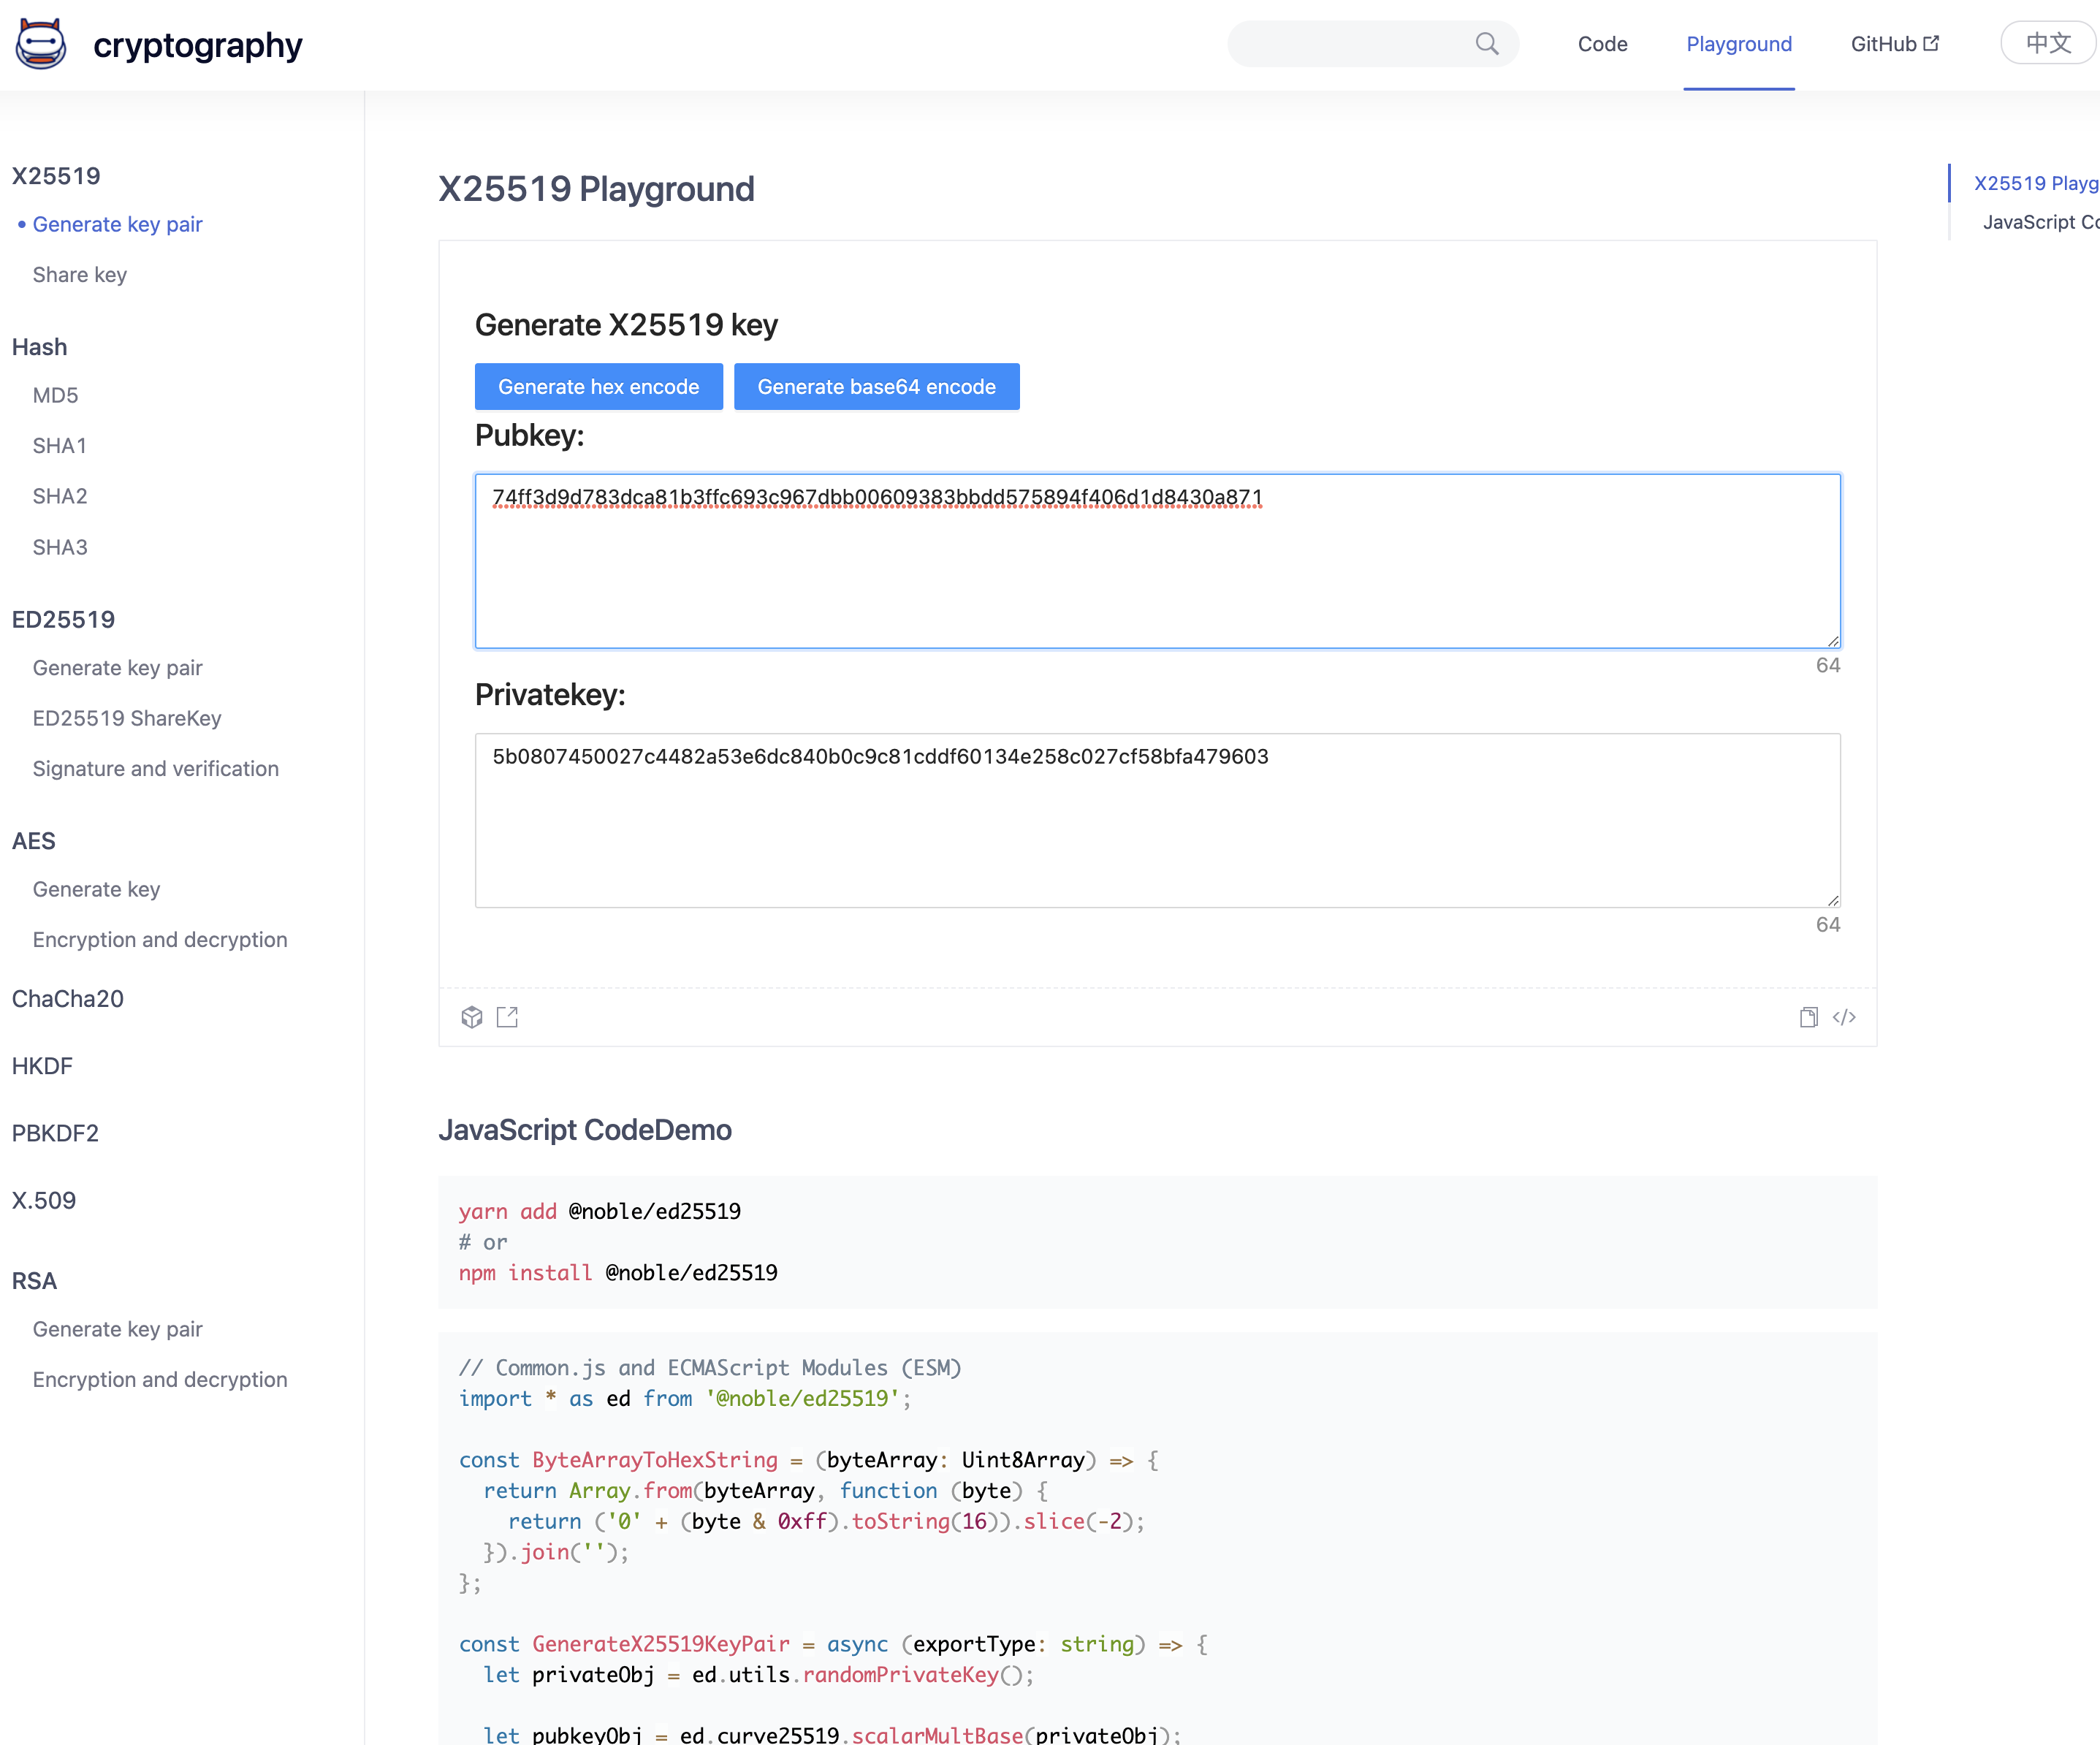This screenshot has height=1745, width=2100.
Task: Open Share key in sidebar
Action: click(x=80, y=275)
